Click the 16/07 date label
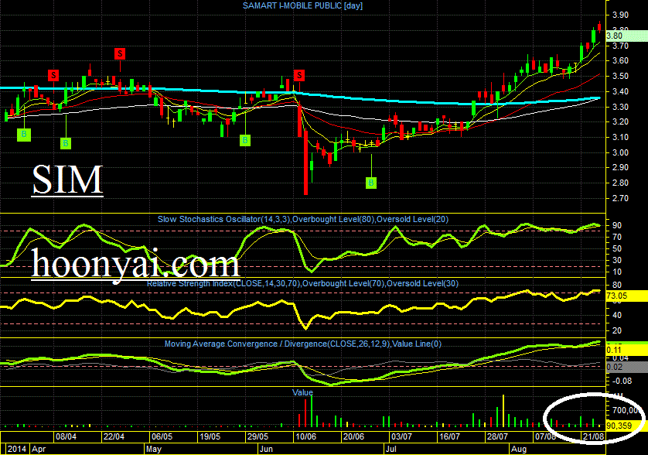This screenshot has height=455, width=648. tap(449, 436)
